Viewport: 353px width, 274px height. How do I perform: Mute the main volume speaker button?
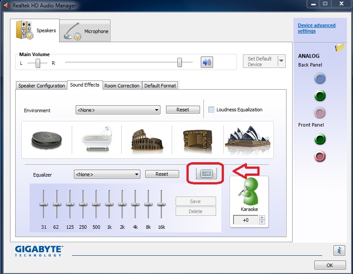(x=206, y=62)
